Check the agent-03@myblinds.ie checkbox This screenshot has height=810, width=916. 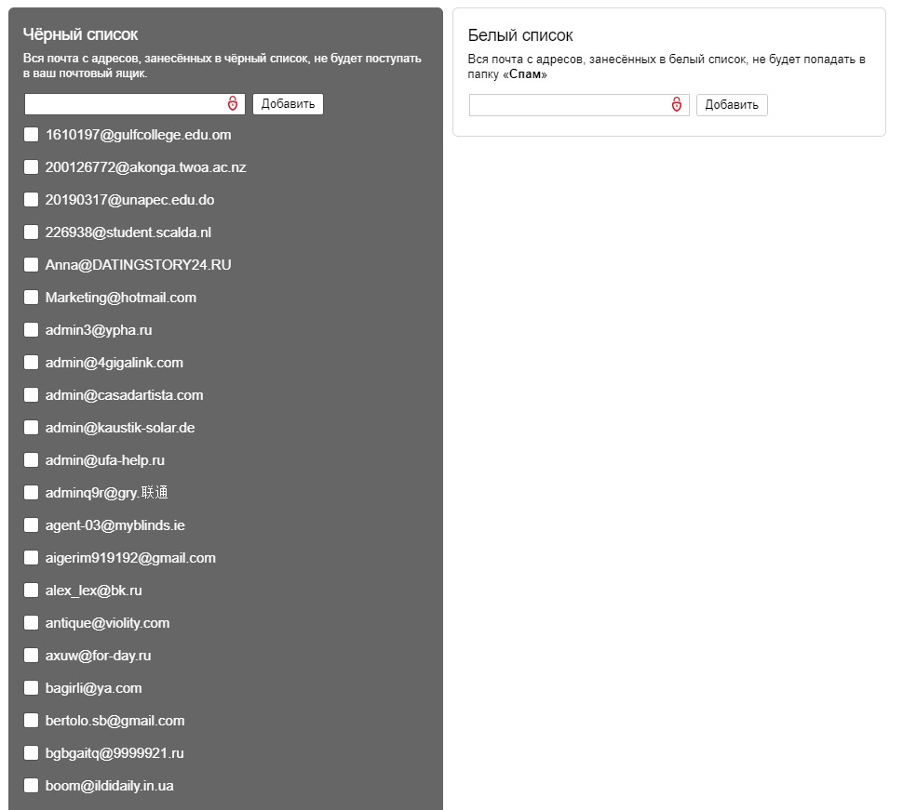31,525
